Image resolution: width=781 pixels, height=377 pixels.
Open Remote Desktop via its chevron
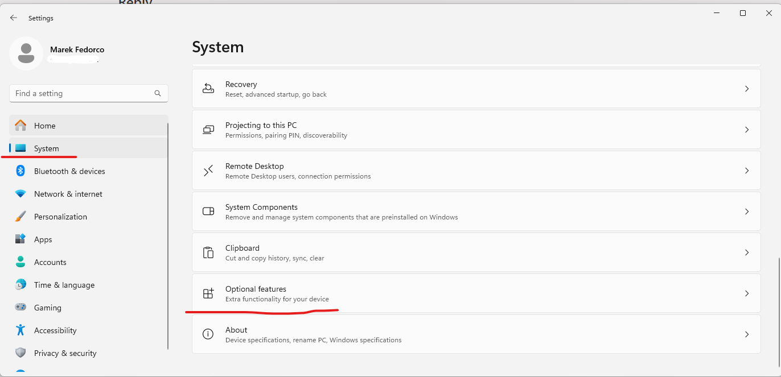(747, 171)
